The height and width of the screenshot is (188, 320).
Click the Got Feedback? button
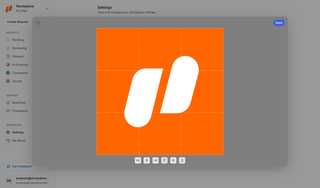[27, 166]
